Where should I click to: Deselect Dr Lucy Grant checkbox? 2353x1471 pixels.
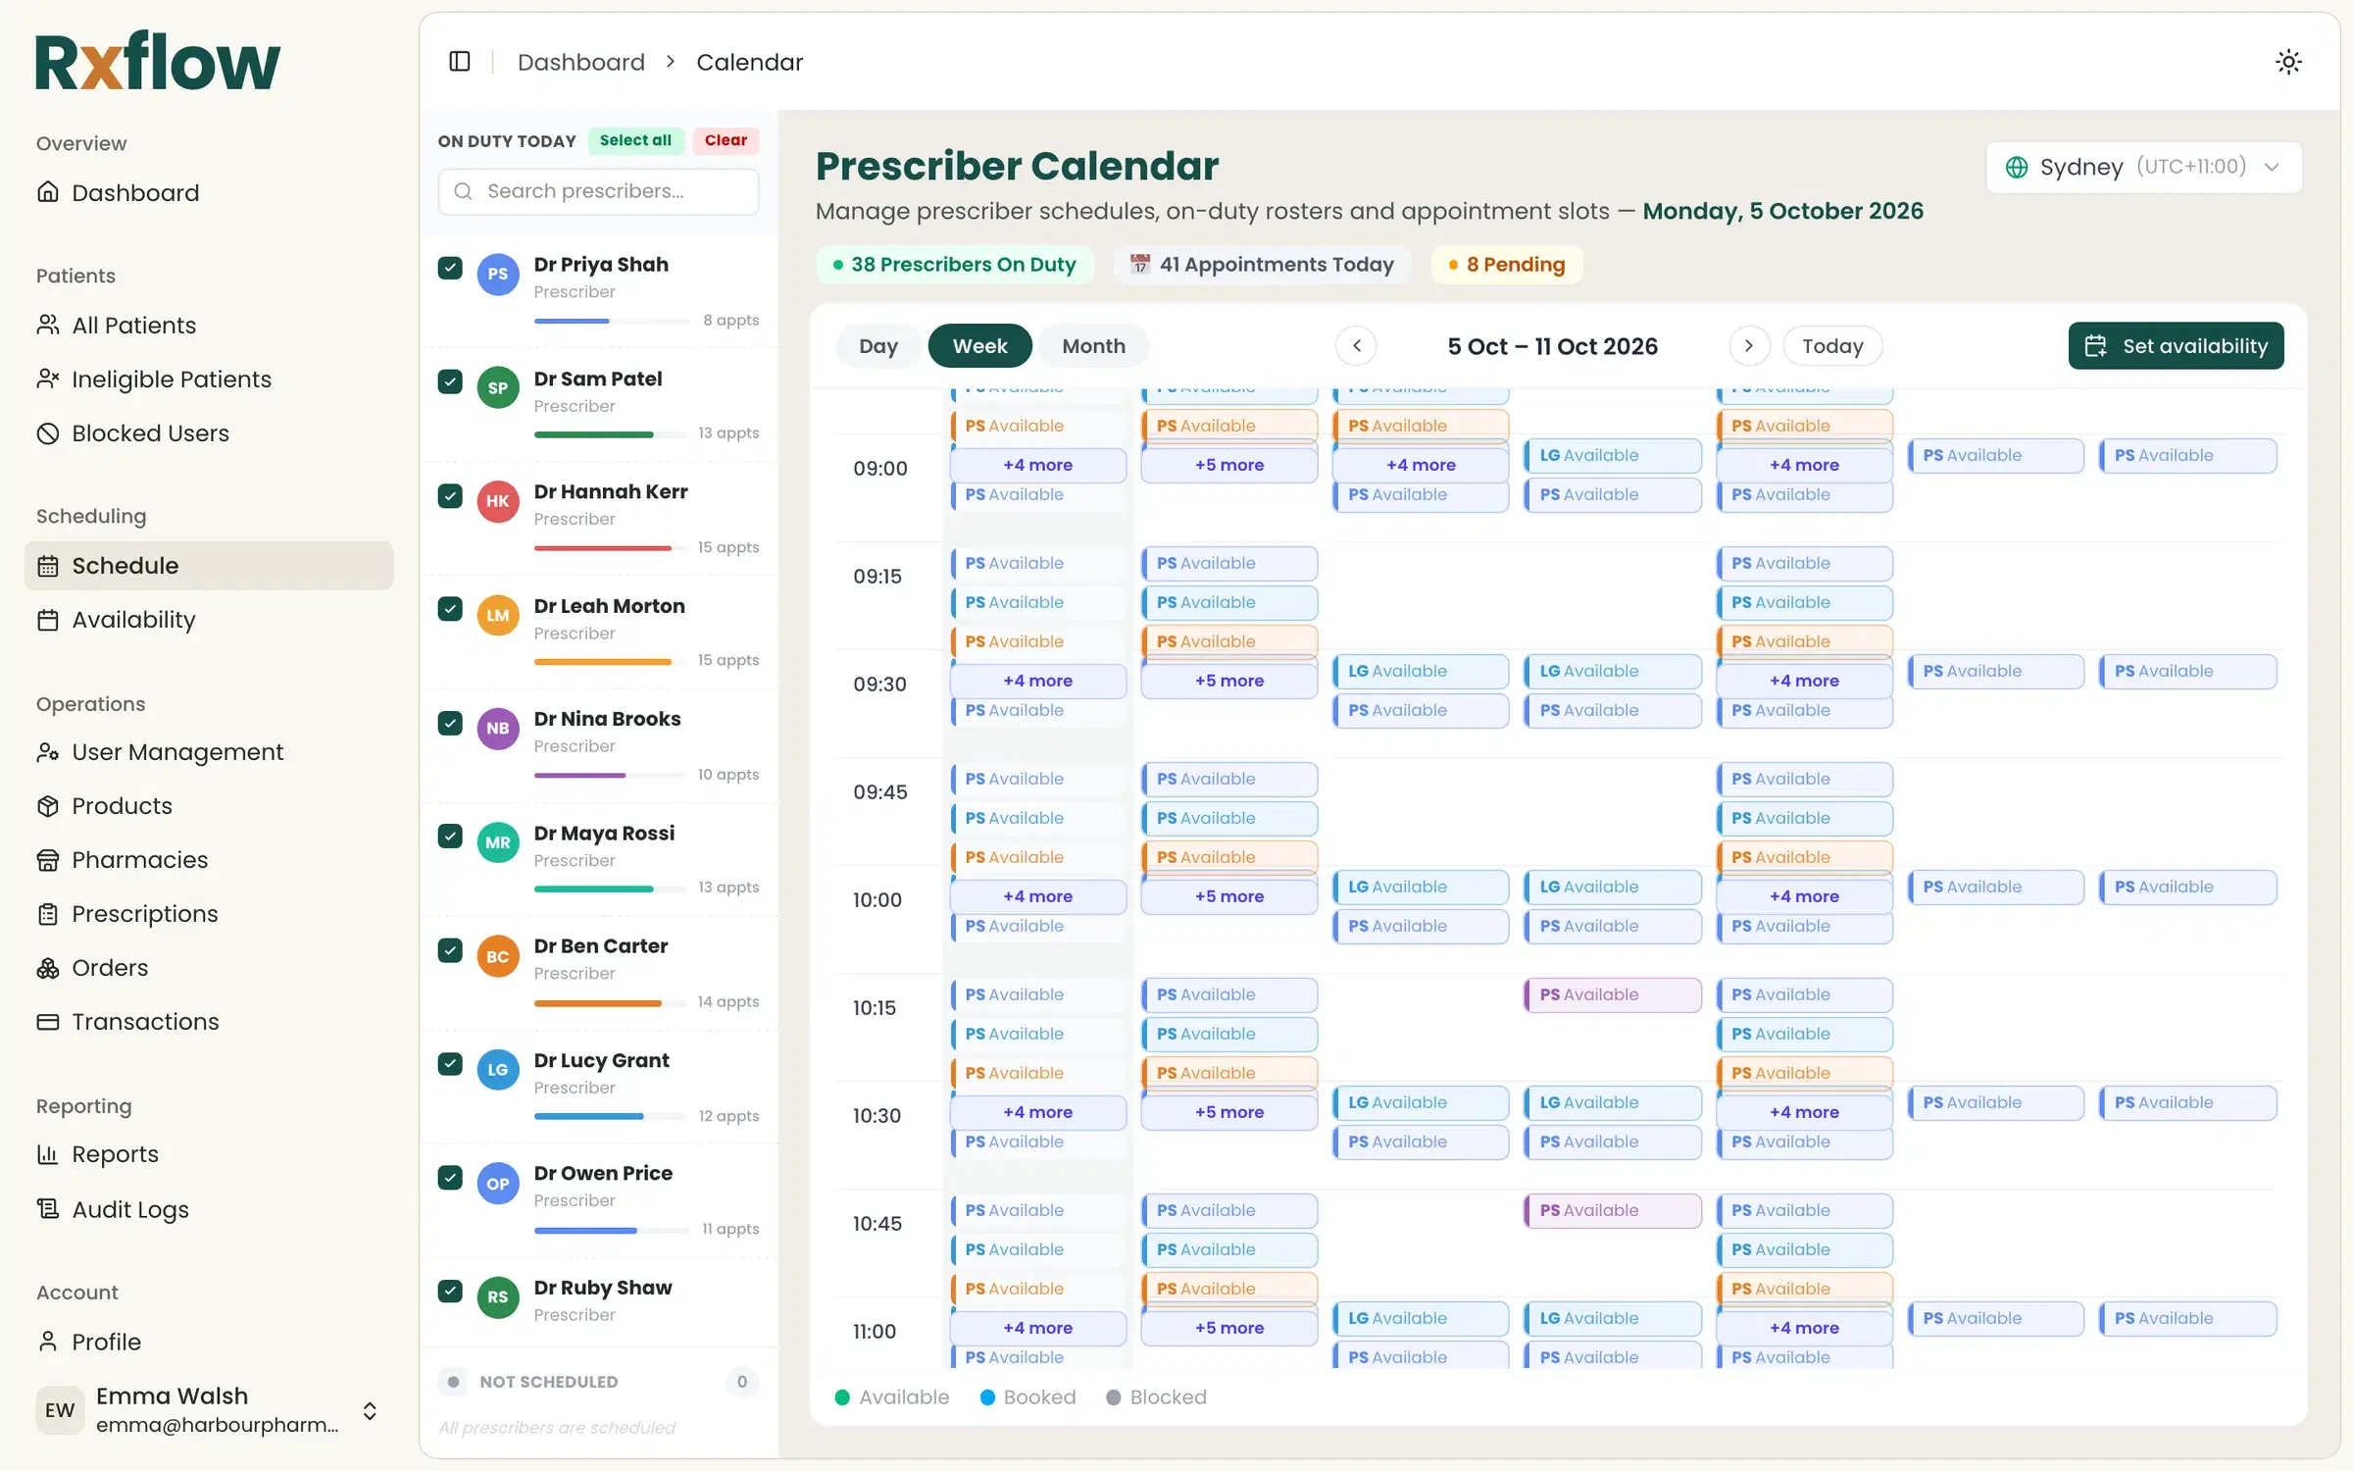click(x=450, y=1064)
